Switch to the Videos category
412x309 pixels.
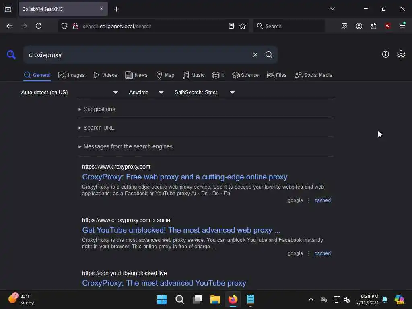click(x=105, y=75)
